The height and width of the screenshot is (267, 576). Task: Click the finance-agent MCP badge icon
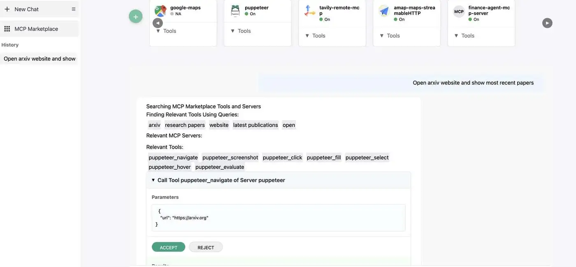click(x=459, y=12)
